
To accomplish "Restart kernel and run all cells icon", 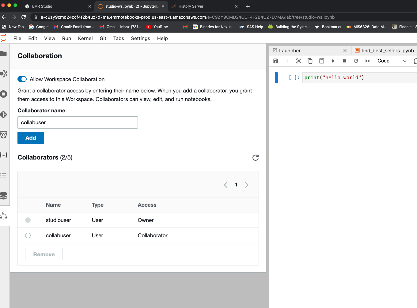I will click(368, 61).
